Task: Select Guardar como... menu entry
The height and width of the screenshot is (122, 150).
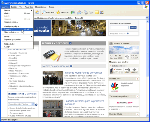Action: [17, 22]
